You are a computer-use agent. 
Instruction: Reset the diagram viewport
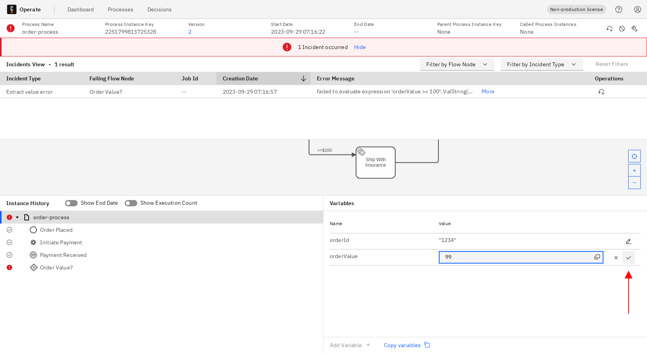[x=634, y=156]
